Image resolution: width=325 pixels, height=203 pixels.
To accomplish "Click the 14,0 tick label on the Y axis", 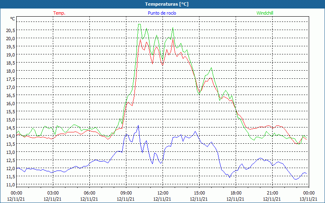I will click(x=10, y=136).
